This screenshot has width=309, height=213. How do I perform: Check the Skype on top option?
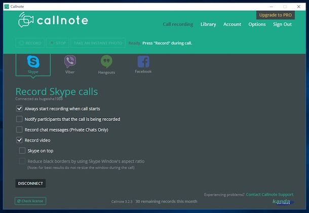coord(22,150)
